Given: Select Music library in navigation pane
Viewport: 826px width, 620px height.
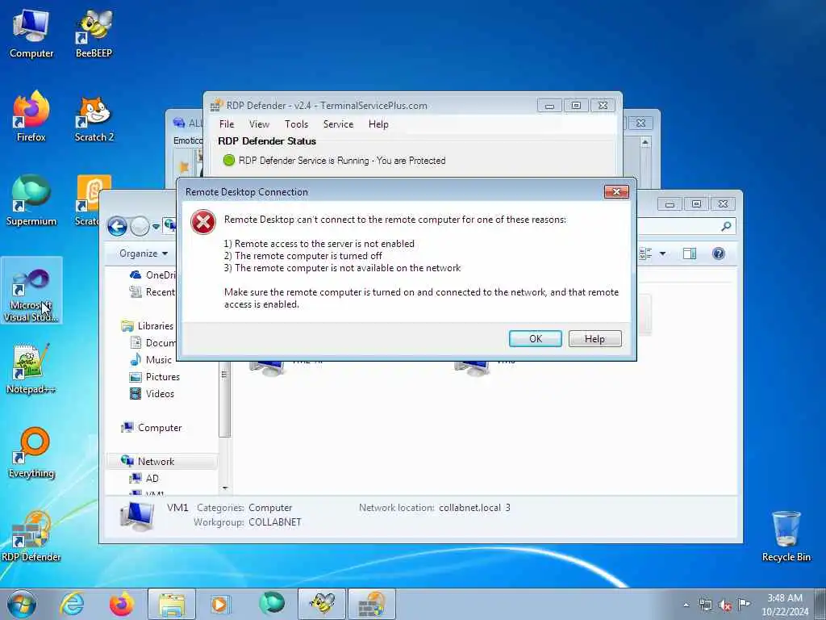Looking at the screenshot, I should click(x=151, y=359).
